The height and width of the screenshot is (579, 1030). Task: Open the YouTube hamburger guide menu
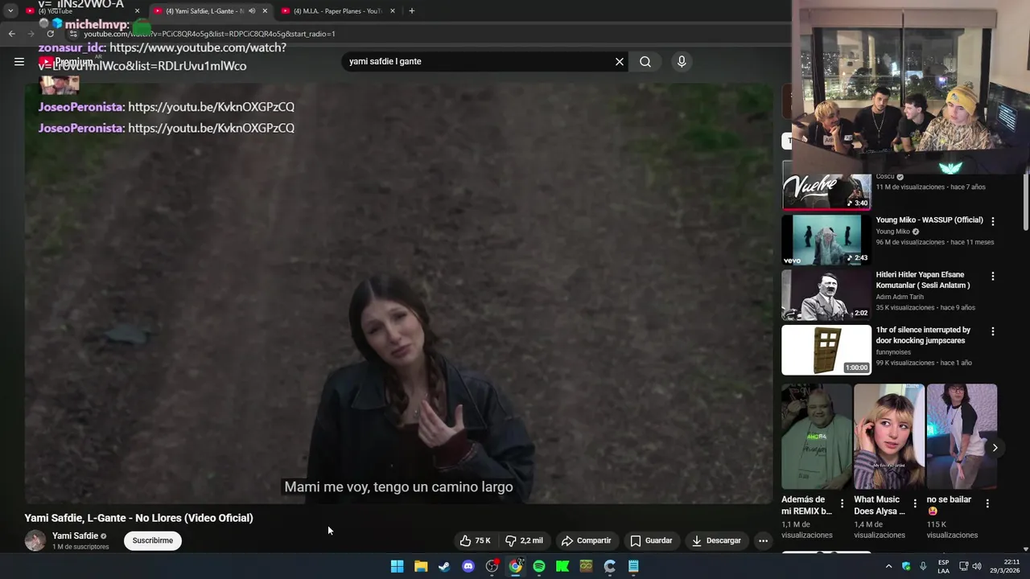coord(19,61)
